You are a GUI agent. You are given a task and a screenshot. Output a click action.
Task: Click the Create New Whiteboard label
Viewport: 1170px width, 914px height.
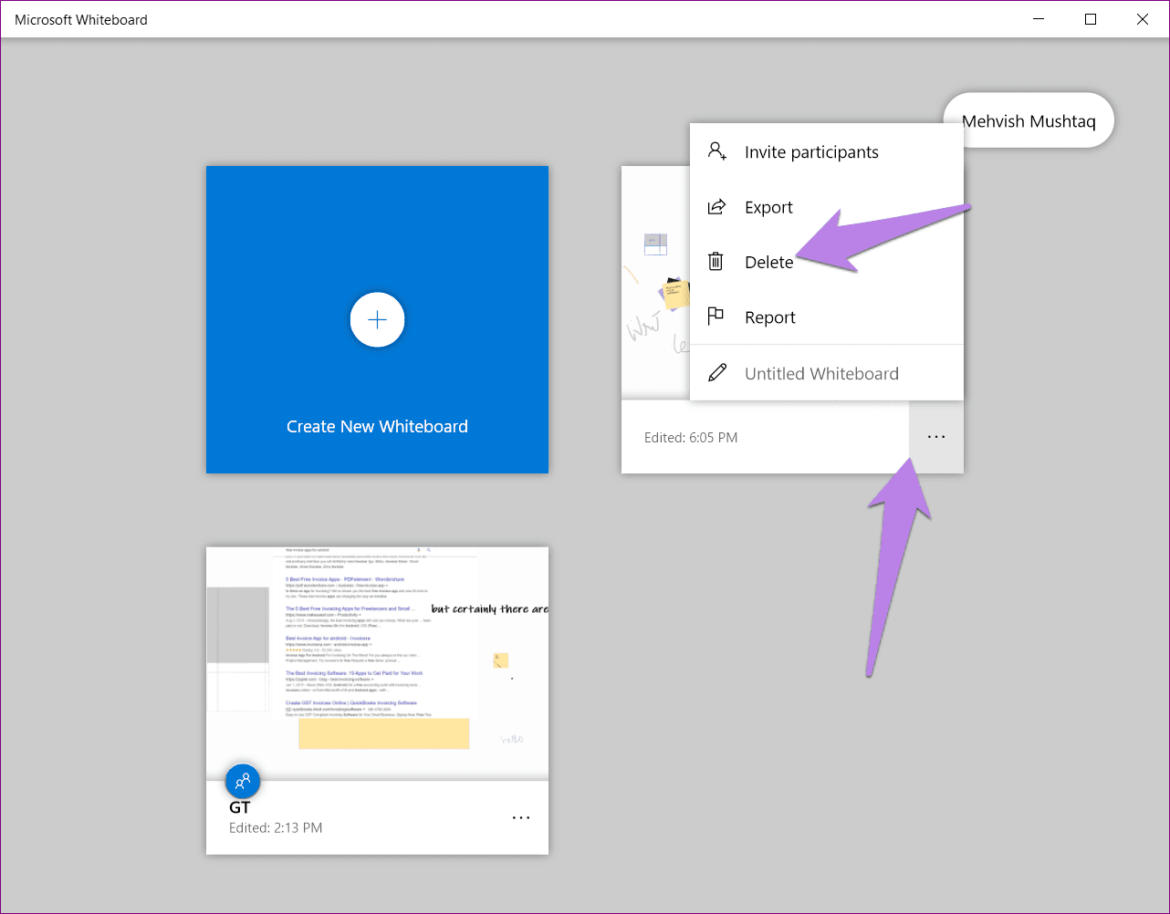tap(377, 427)
